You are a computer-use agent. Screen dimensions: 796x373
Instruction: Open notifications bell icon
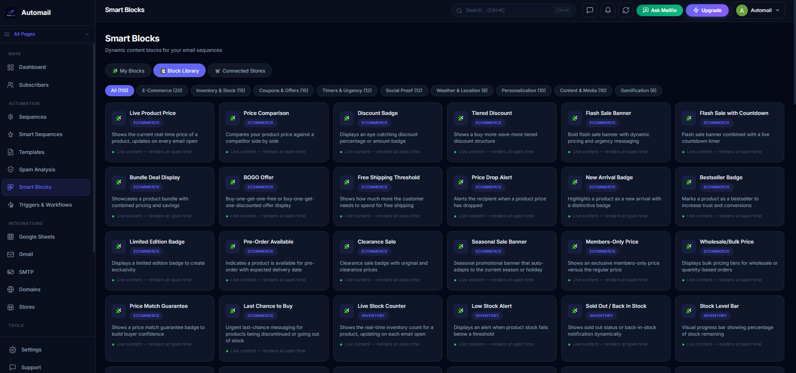[608, 10]
